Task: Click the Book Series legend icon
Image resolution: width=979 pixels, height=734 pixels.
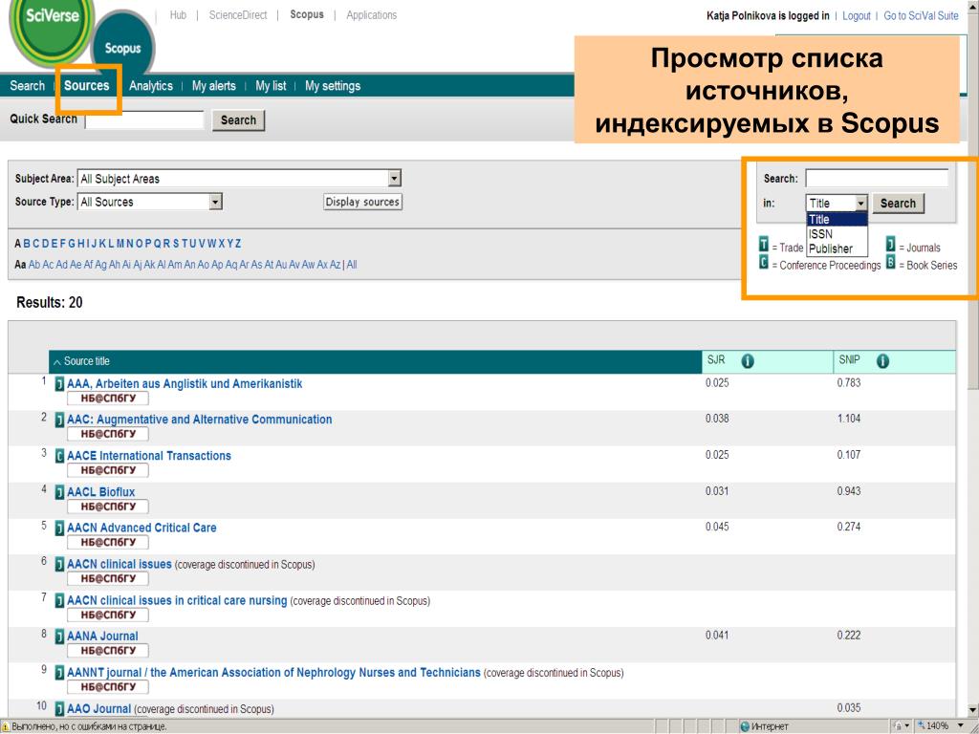Action: 891,262
